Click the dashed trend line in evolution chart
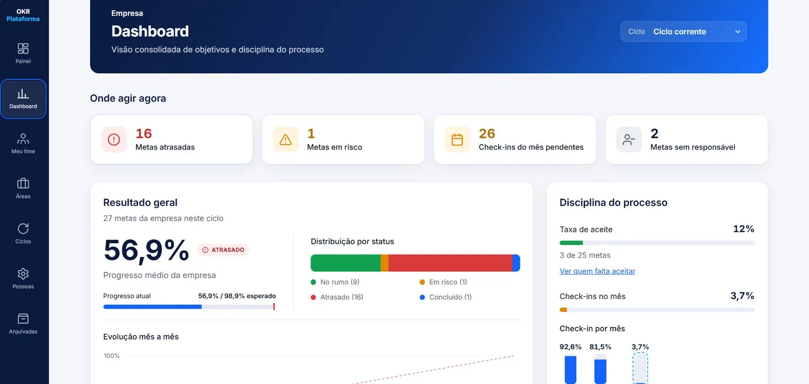This screenshot has height=384, width=809. coord(432,370)
